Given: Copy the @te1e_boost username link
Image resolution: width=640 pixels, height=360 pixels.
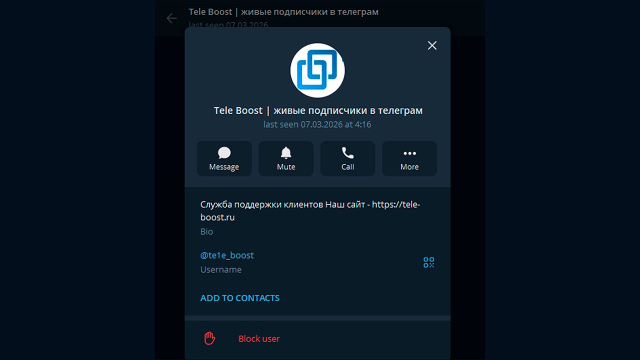Looking at the screenshot, I should tap(227, 255).
